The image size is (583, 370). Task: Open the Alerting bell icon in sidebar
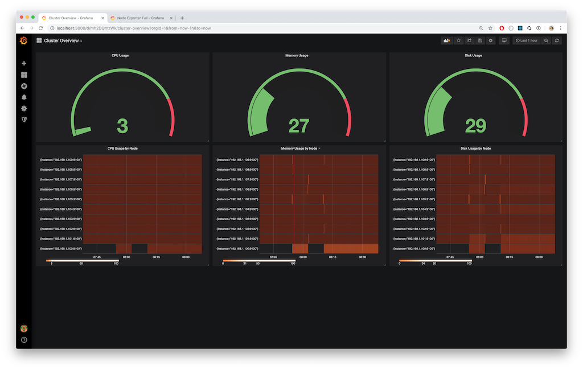(x=24, y=97)
